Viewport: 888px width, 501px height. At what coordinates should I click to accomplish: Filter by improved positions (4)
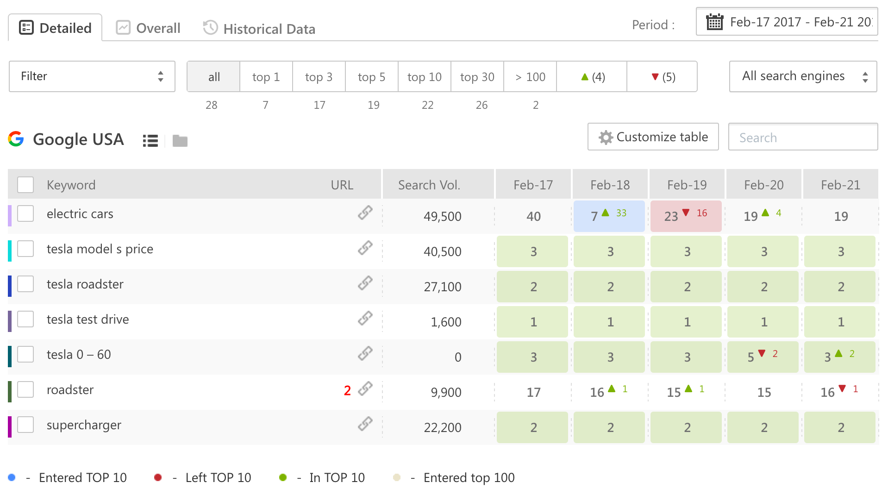(592, 76)
